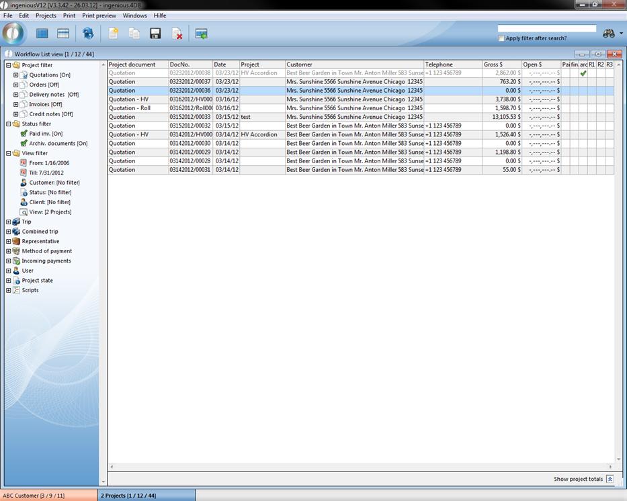Toggle Archiv. documents status filter
The width and height of the screenshot is (627, 501).
point(24,143)
